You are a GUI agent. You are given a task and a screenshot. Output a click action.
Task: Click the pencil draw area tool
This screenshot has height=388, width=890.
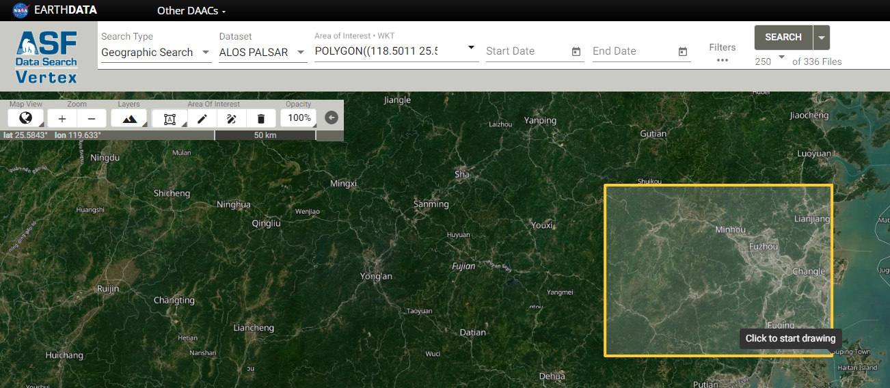(x=202, y=118)
